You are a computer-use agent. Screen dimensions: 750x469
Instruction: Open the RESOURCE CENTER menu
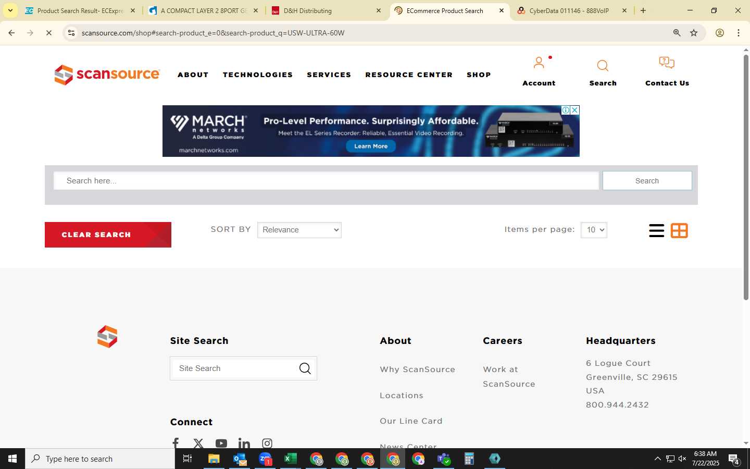pyautogui.click(x=409, y=75)
